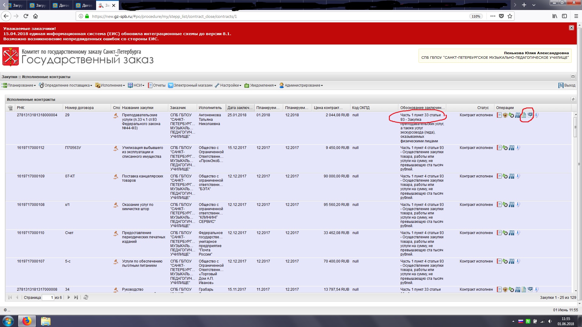
Task: Bookmark this page with star icon
Action: point(510,16)
